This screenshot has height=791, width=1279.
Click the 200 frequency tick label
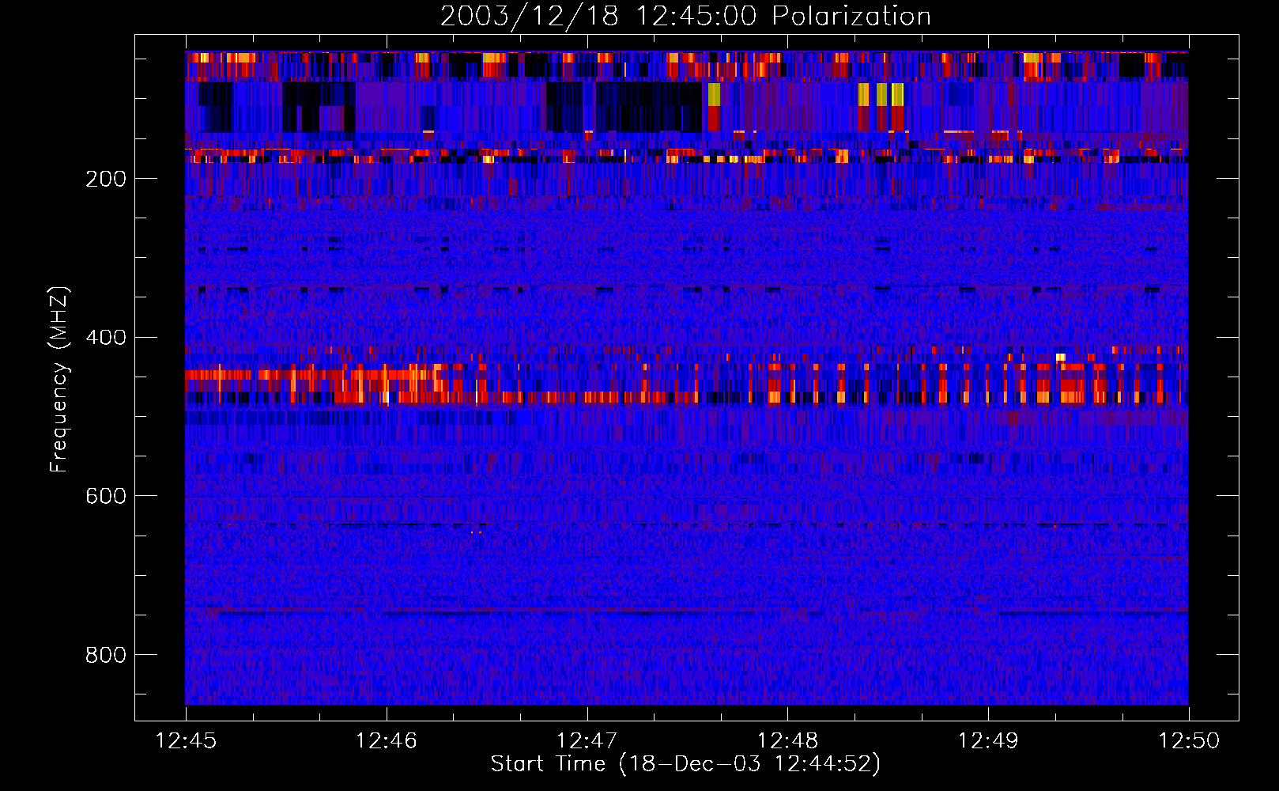pos(106,179)
